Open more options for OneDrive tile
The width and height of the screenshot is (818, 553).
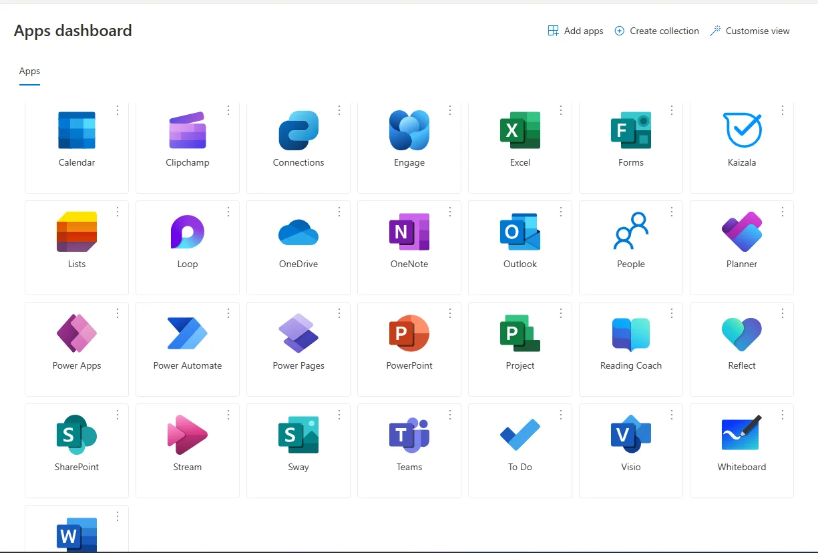click(339, 212)
